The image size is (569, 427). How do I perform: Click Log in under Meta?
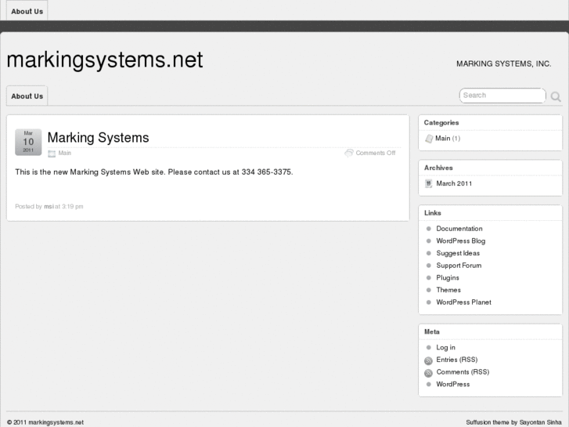coord(445,347)
